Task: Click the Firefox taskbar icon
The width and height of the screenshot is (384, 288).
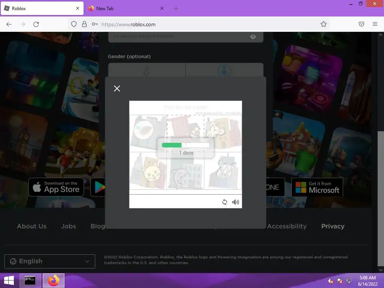Action: point(54,280)
